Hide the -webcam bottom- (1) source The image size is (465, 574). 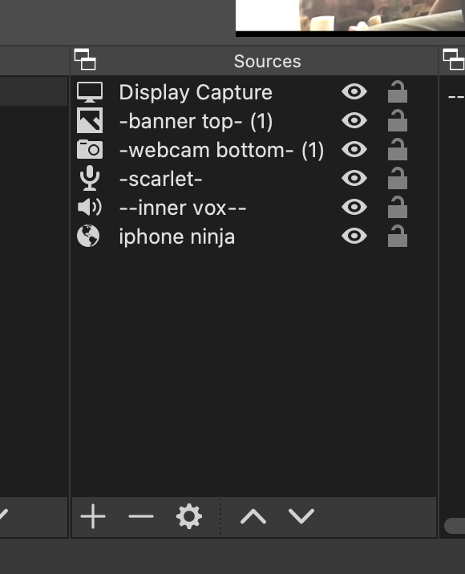(x=354, y=149)
